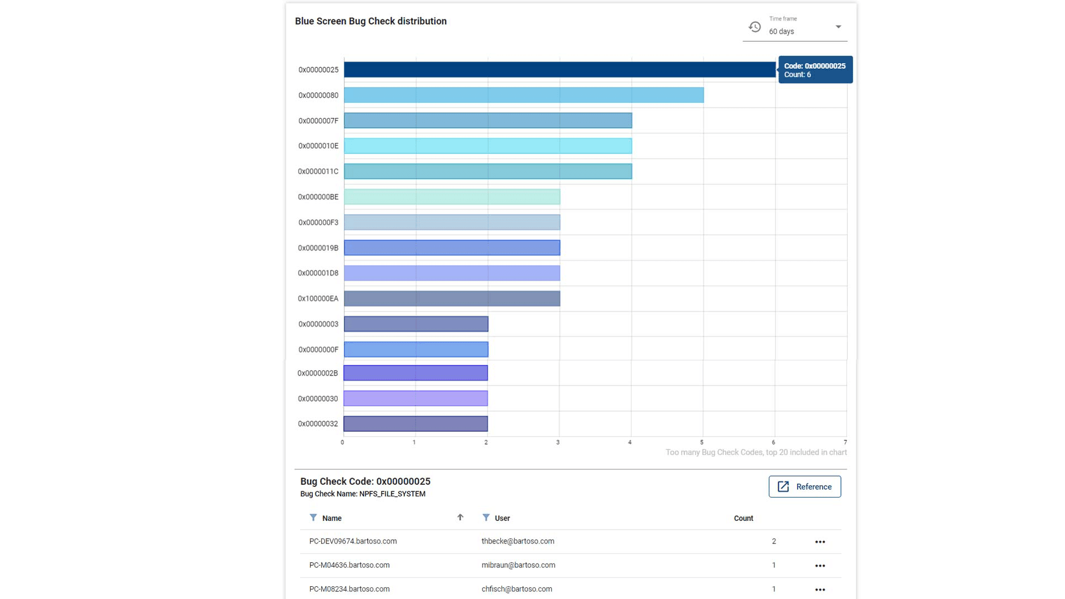Screen dimensions: 1065x599
Task: Click the Name column header
Action: [332, 518]
